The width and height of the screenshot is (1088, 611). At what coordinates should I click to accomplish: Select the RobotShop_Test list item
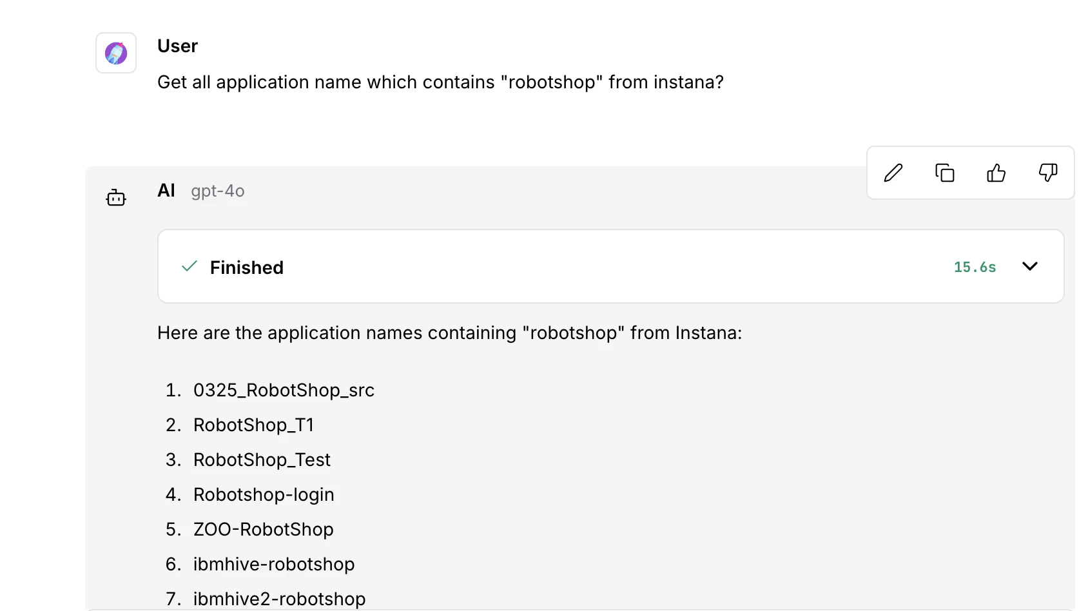[262, 460]
